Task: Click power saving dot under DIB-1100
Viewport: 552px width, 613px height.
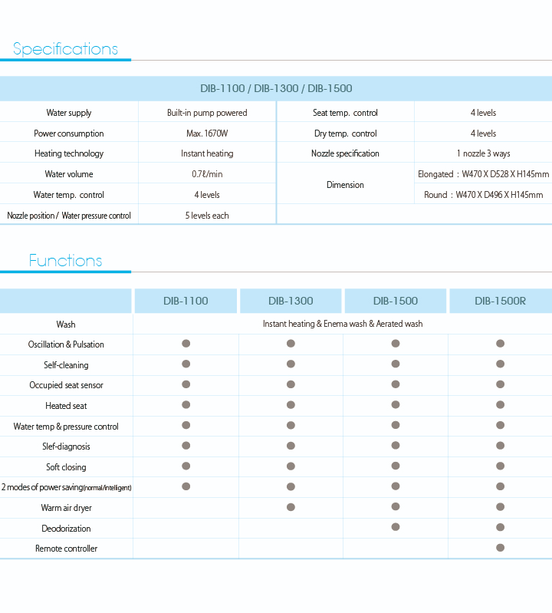Action: coord(186,486)
